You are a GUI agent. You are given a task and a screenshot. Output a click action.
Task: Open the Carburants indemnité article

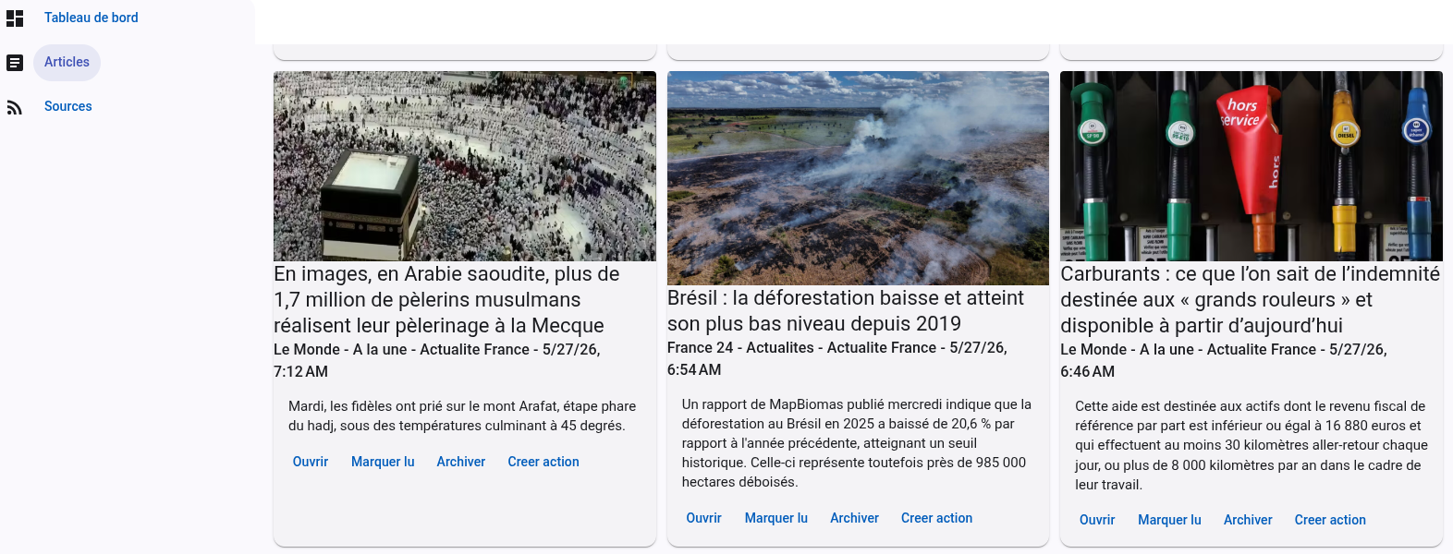click(x=1097, y=520)
